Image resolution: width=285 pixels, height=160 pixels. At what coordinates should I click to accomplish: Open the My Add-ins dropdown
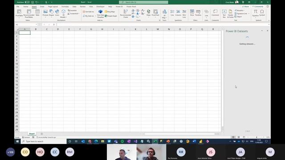(x=89, y=16)
